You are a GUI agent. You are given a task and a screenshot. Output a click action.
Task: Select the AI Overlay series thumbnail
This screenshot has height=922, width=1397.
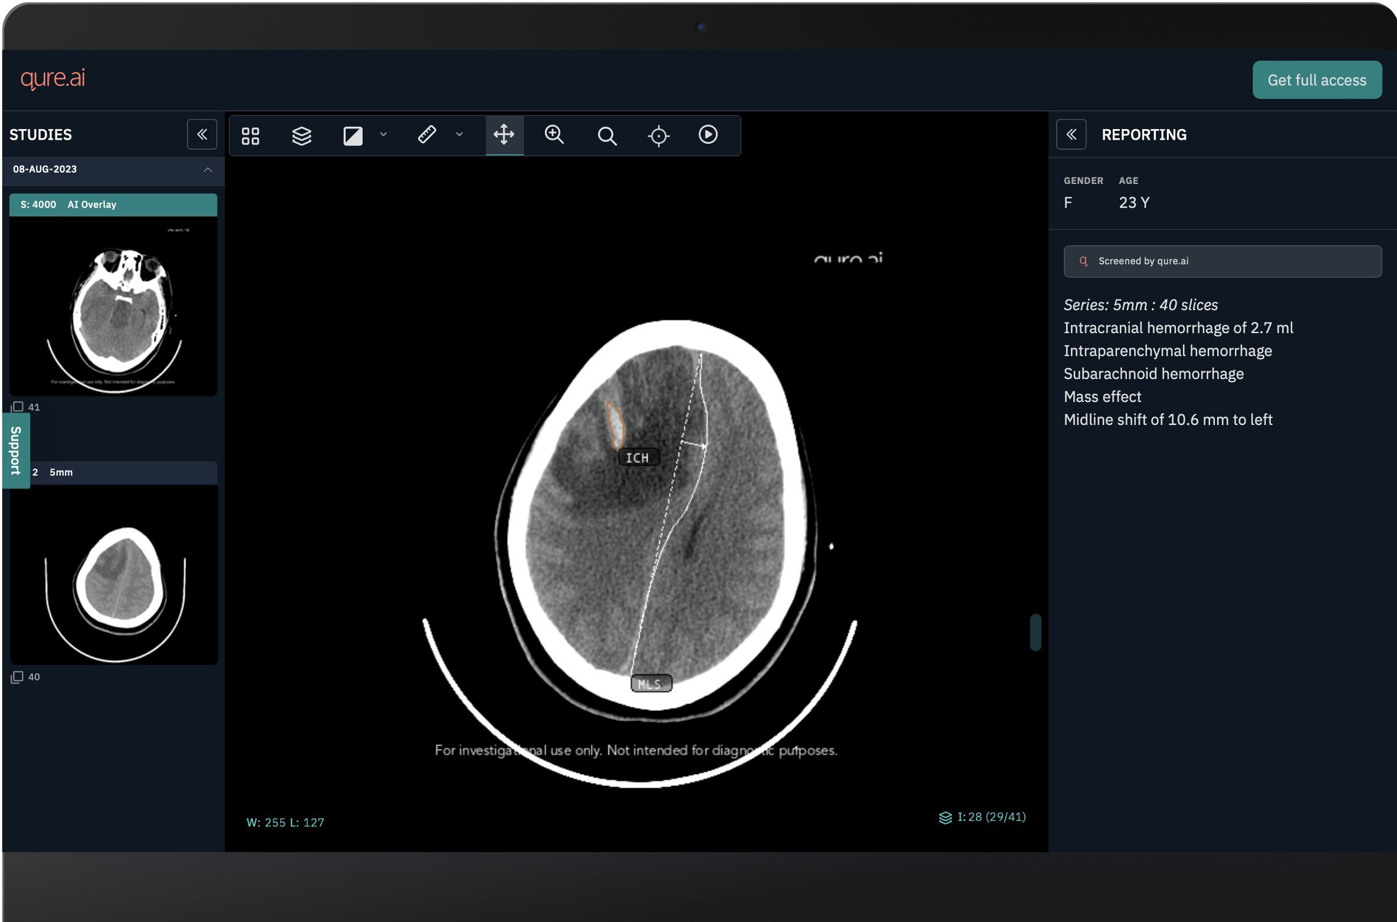point(113,307)
